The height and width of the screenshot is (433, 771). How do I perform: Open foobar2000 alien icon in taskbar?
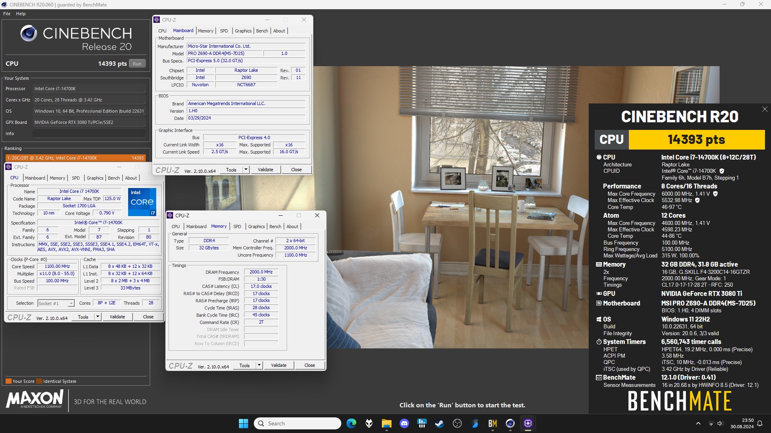pyautogui.click(x=369, y=423)
